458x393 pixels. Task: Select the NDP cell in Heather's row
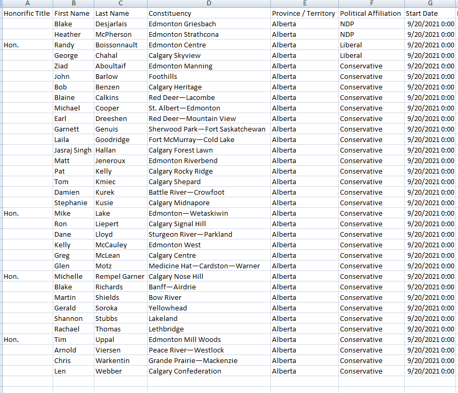coord(372,34)
